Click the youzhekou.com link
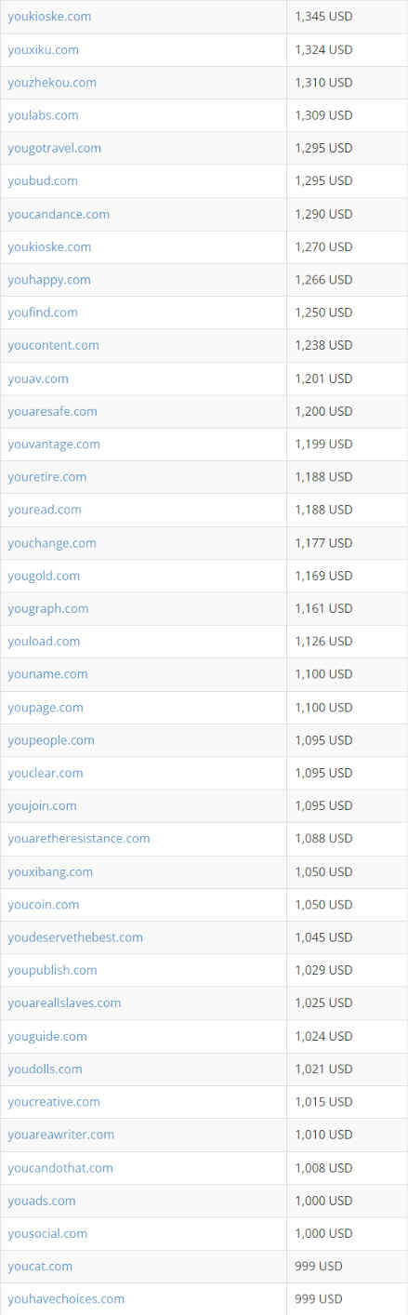The width and height of the screenshot is (408, 1315). [52, 83]
